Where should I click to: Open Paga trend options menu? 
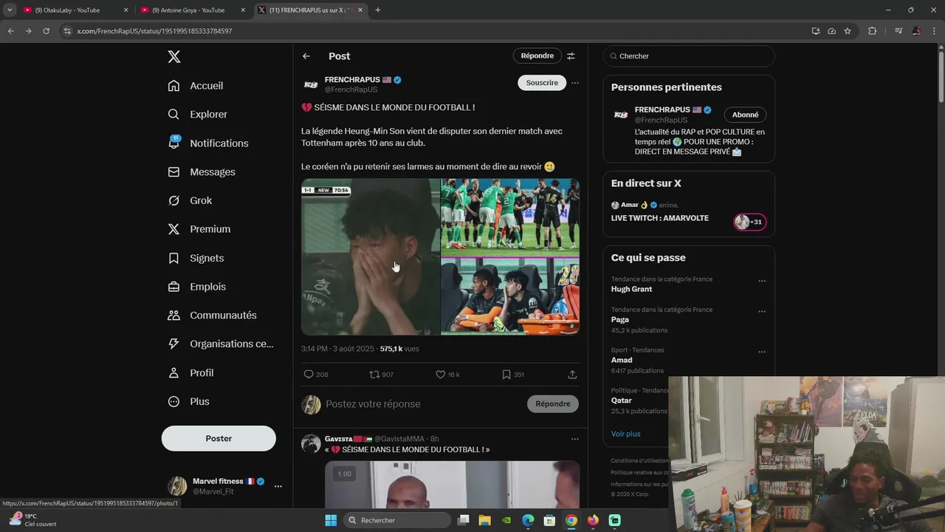click(762, 311)
